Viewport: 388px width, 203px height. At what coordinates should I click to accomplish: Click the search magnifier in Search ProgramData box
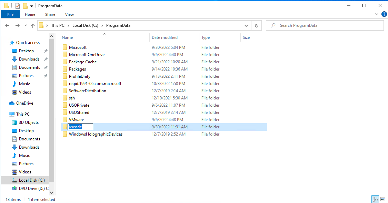click(x=272, y=25)
